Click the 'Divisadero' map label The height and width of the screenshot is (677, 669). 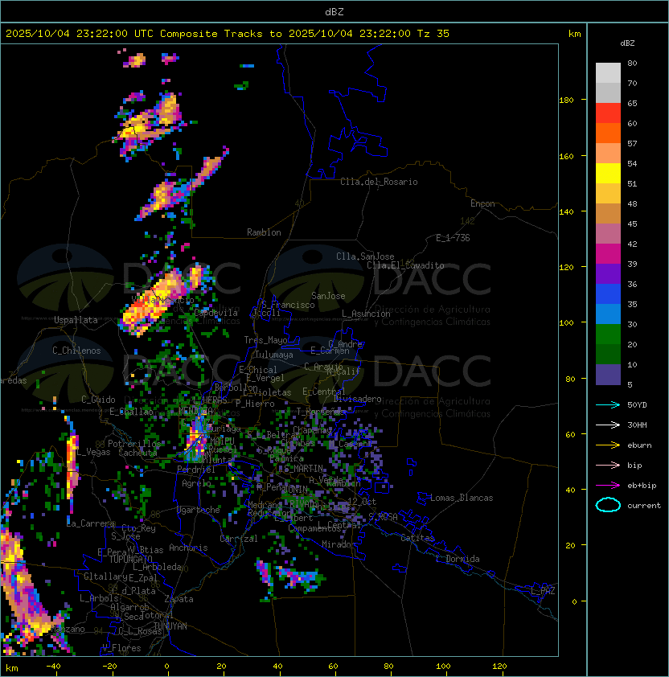[x=357, y=399]
